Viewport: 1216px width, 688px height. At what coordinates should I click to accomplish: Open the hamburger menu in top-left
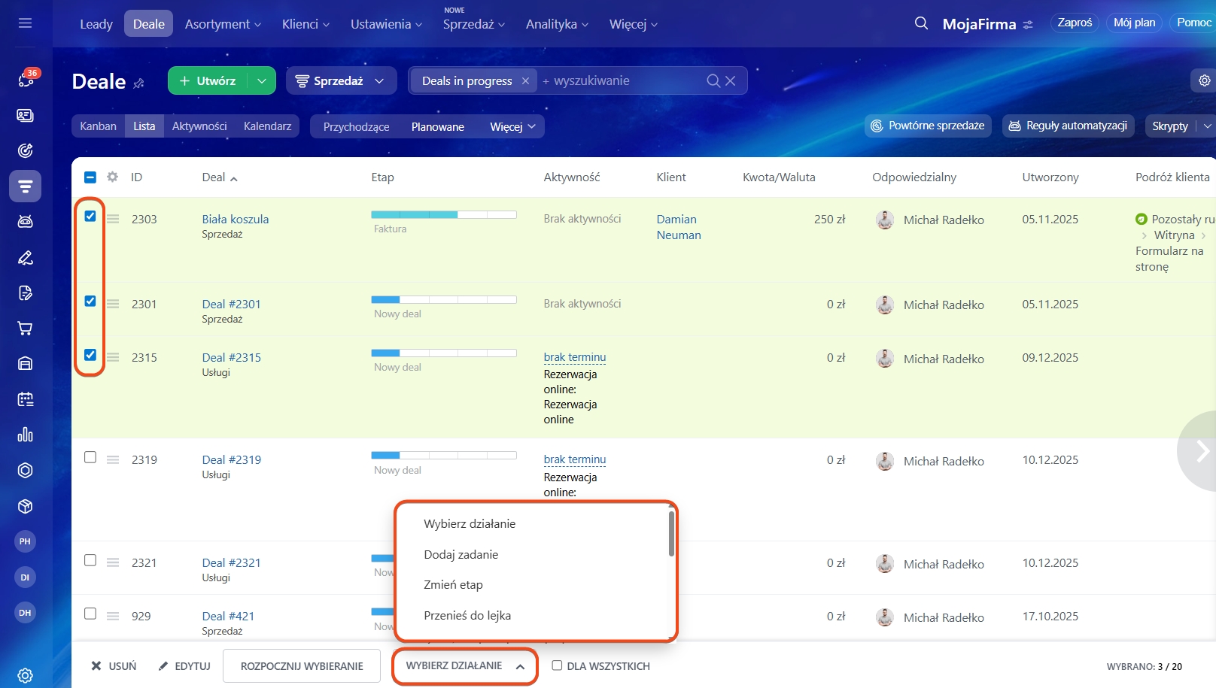click(25, 23)
